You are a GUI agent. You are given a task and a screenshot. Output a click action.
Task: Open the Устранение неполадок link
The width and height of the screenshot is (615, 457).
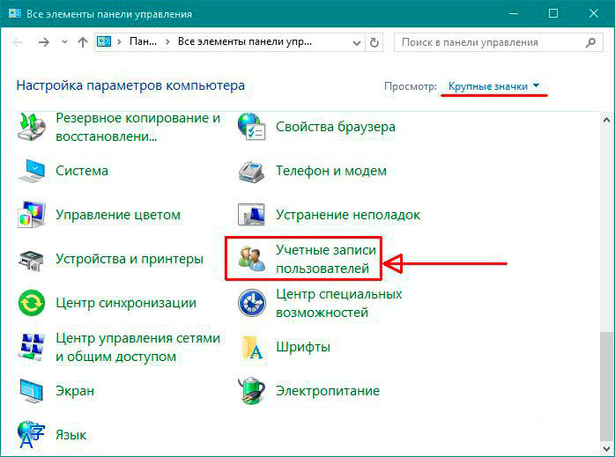(347, 215)
